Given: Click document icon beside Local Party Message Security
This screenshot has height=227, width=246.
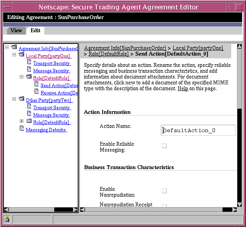Looking at the screenshot, I should pos(29,69).
